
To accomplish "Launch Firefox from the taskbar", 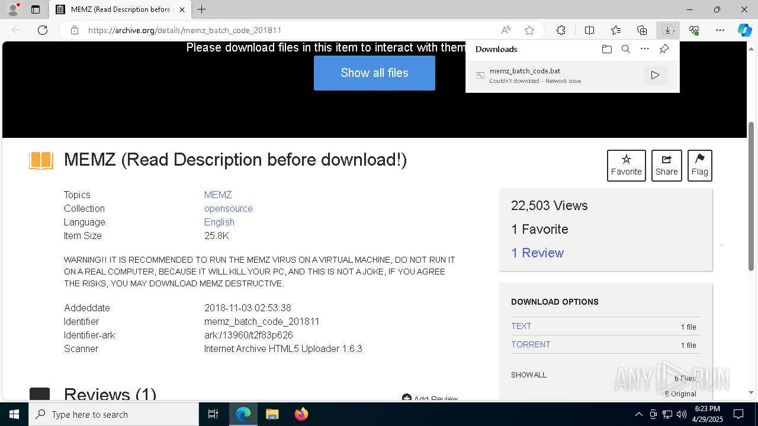I will (301, 414).
